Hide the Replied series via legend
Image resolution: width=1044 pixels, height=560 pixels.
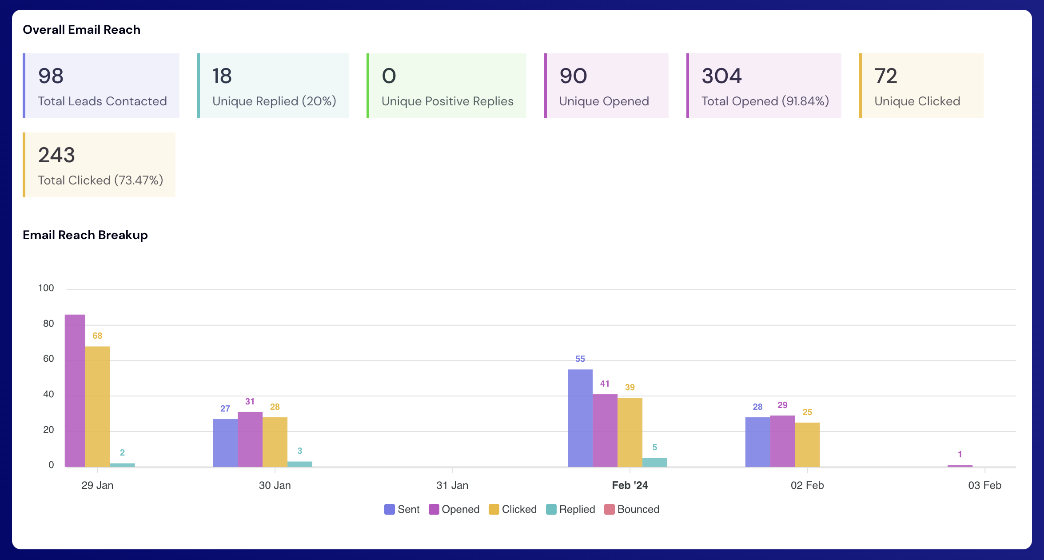coord(570,509)
